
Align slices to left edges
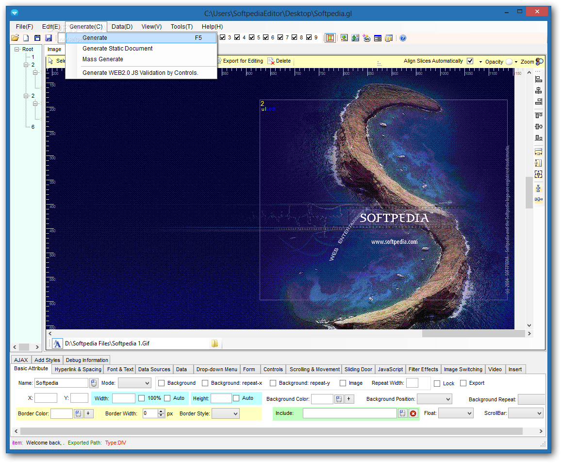(x=539, y=80)
